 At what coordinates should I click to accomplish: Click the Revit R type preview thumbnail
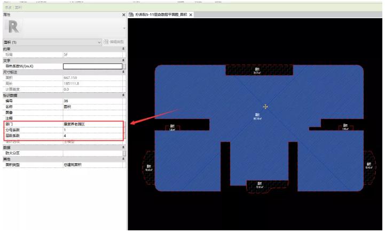pyautogui.click(x=13, y=27)
